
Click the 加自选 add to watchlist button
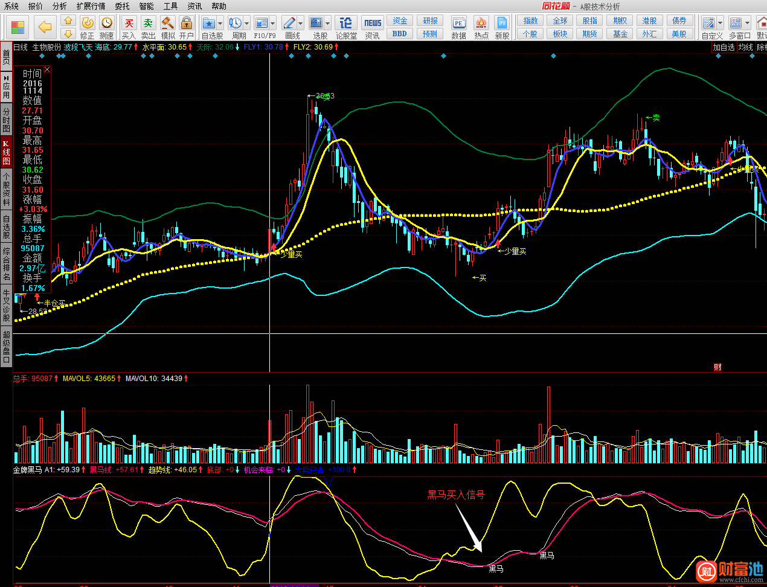click(724, 47)
